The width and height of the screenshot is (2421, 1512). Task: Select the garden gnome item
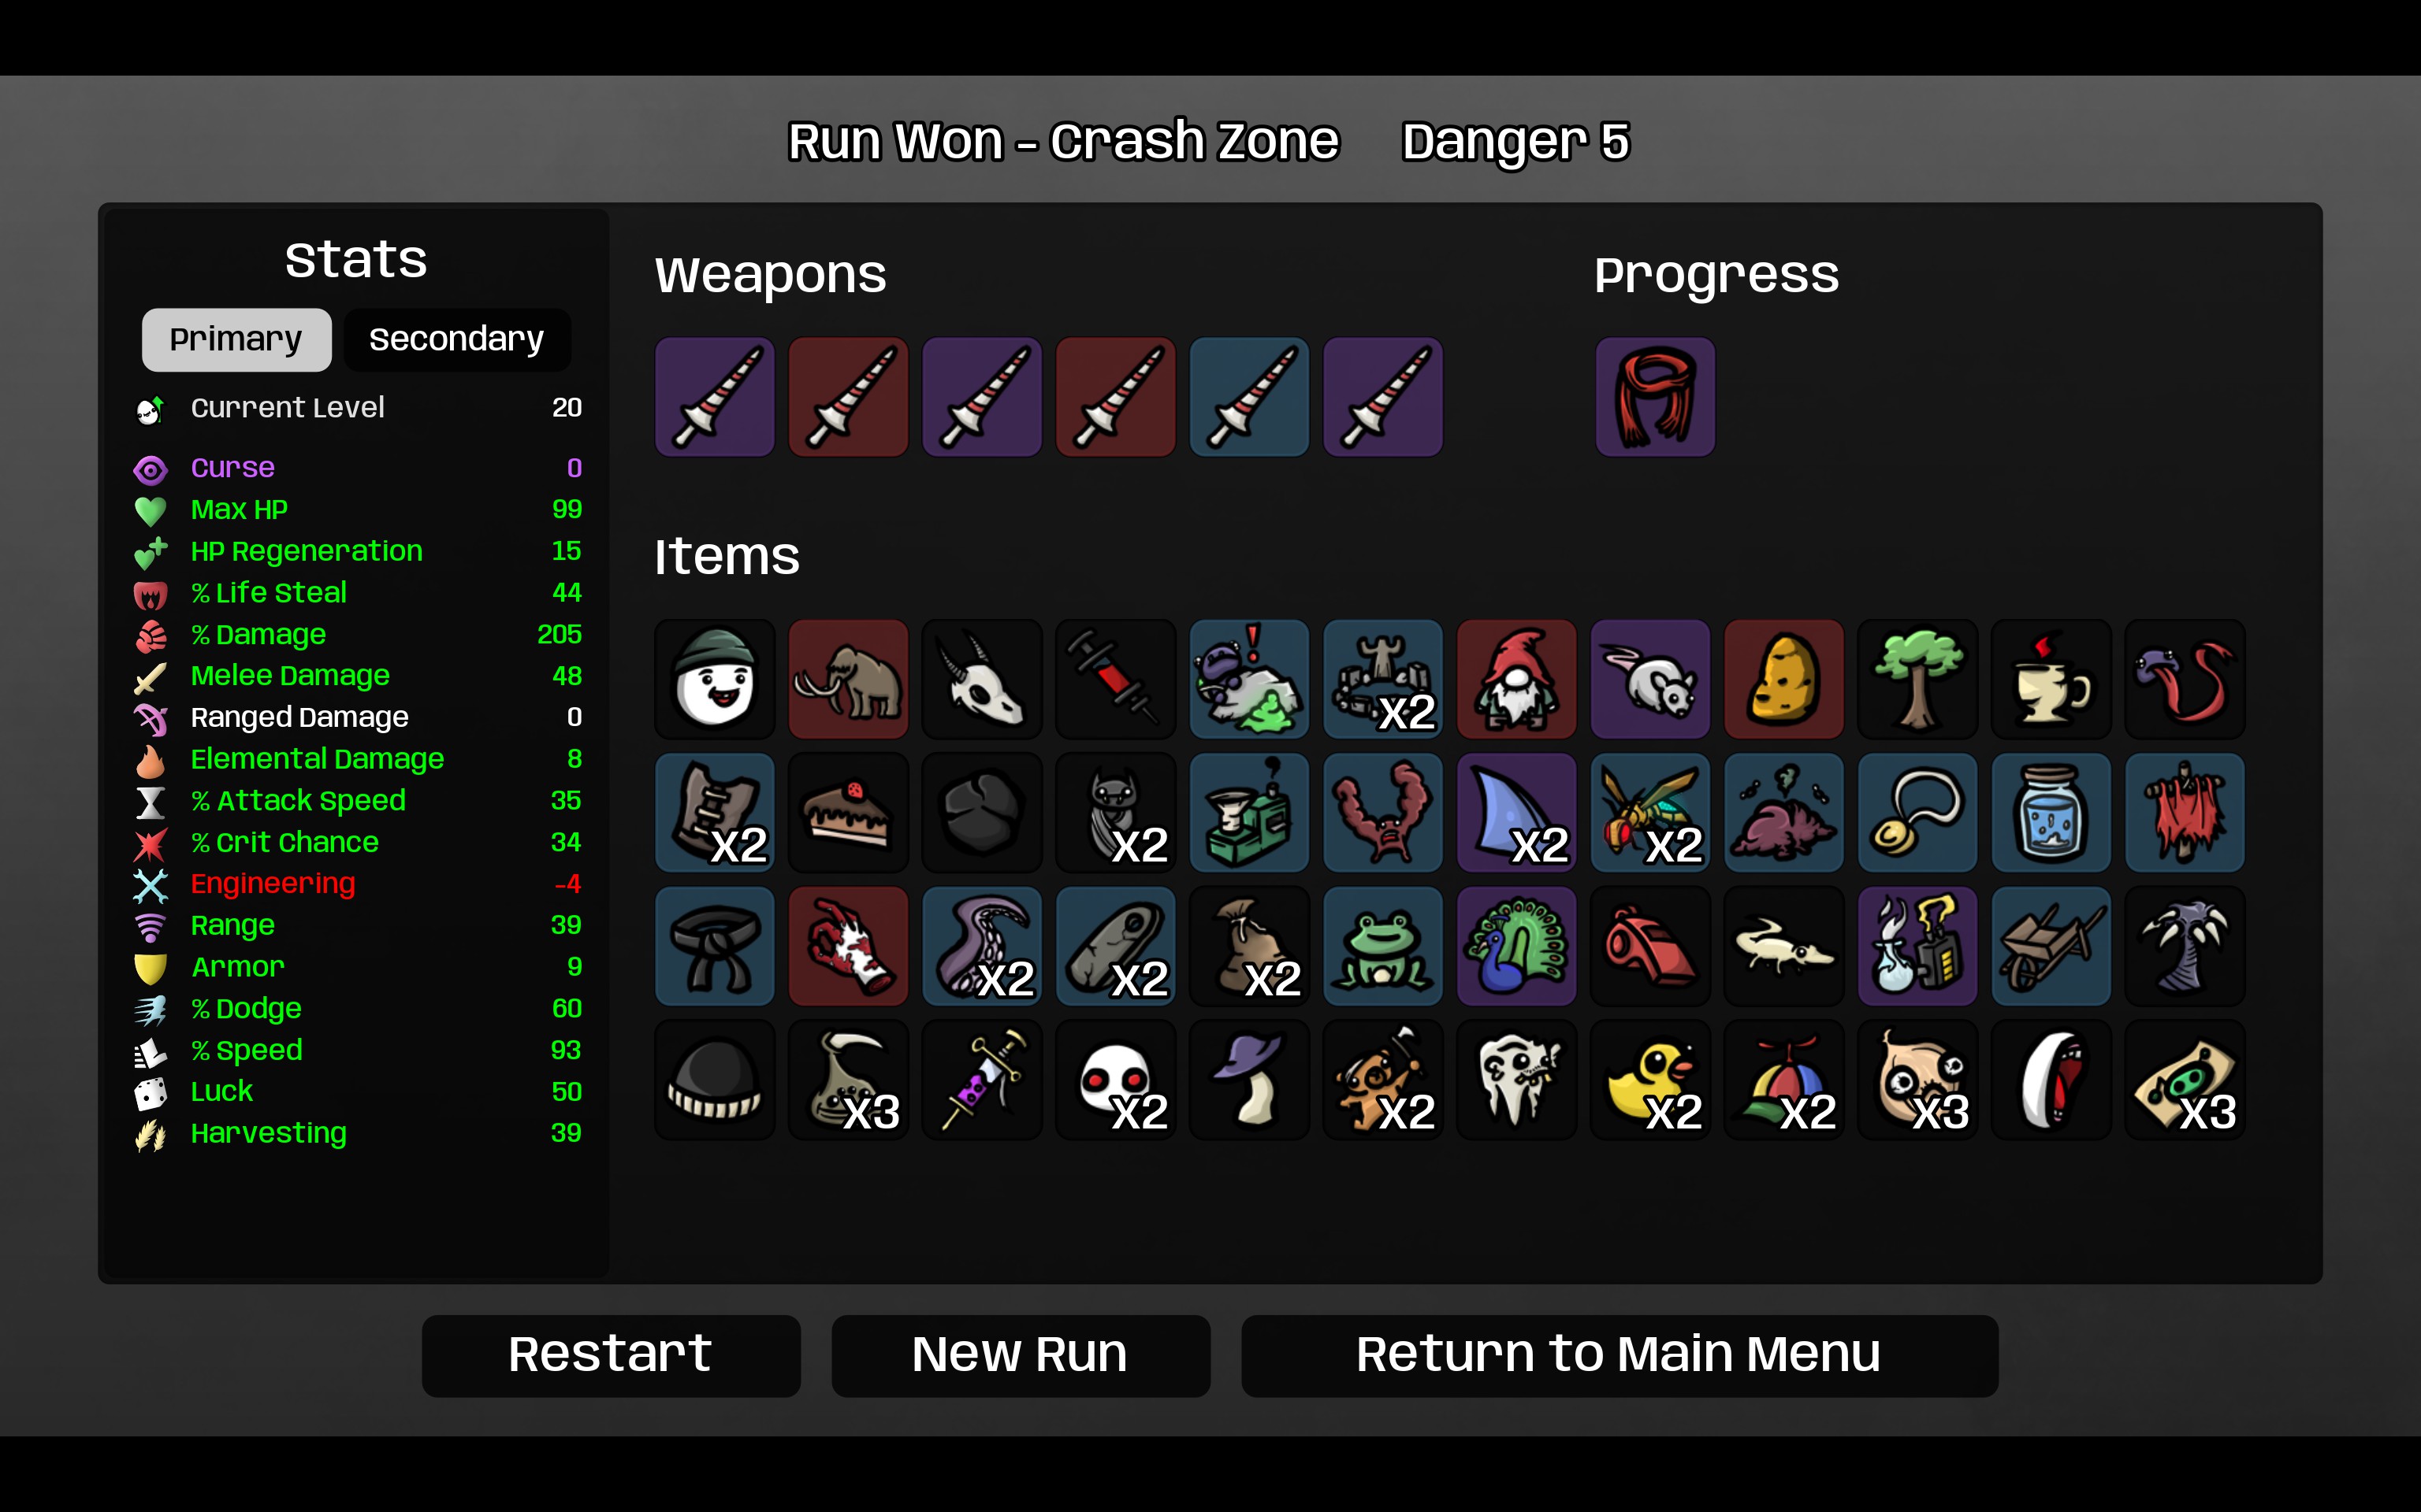click(1516, 679)
